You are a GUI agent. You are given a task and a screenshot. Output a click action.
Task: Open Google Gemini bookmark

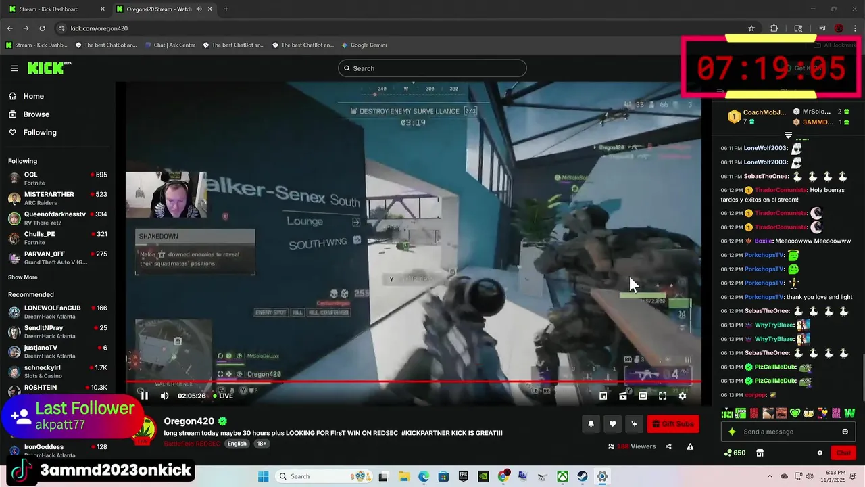(364, 45)
